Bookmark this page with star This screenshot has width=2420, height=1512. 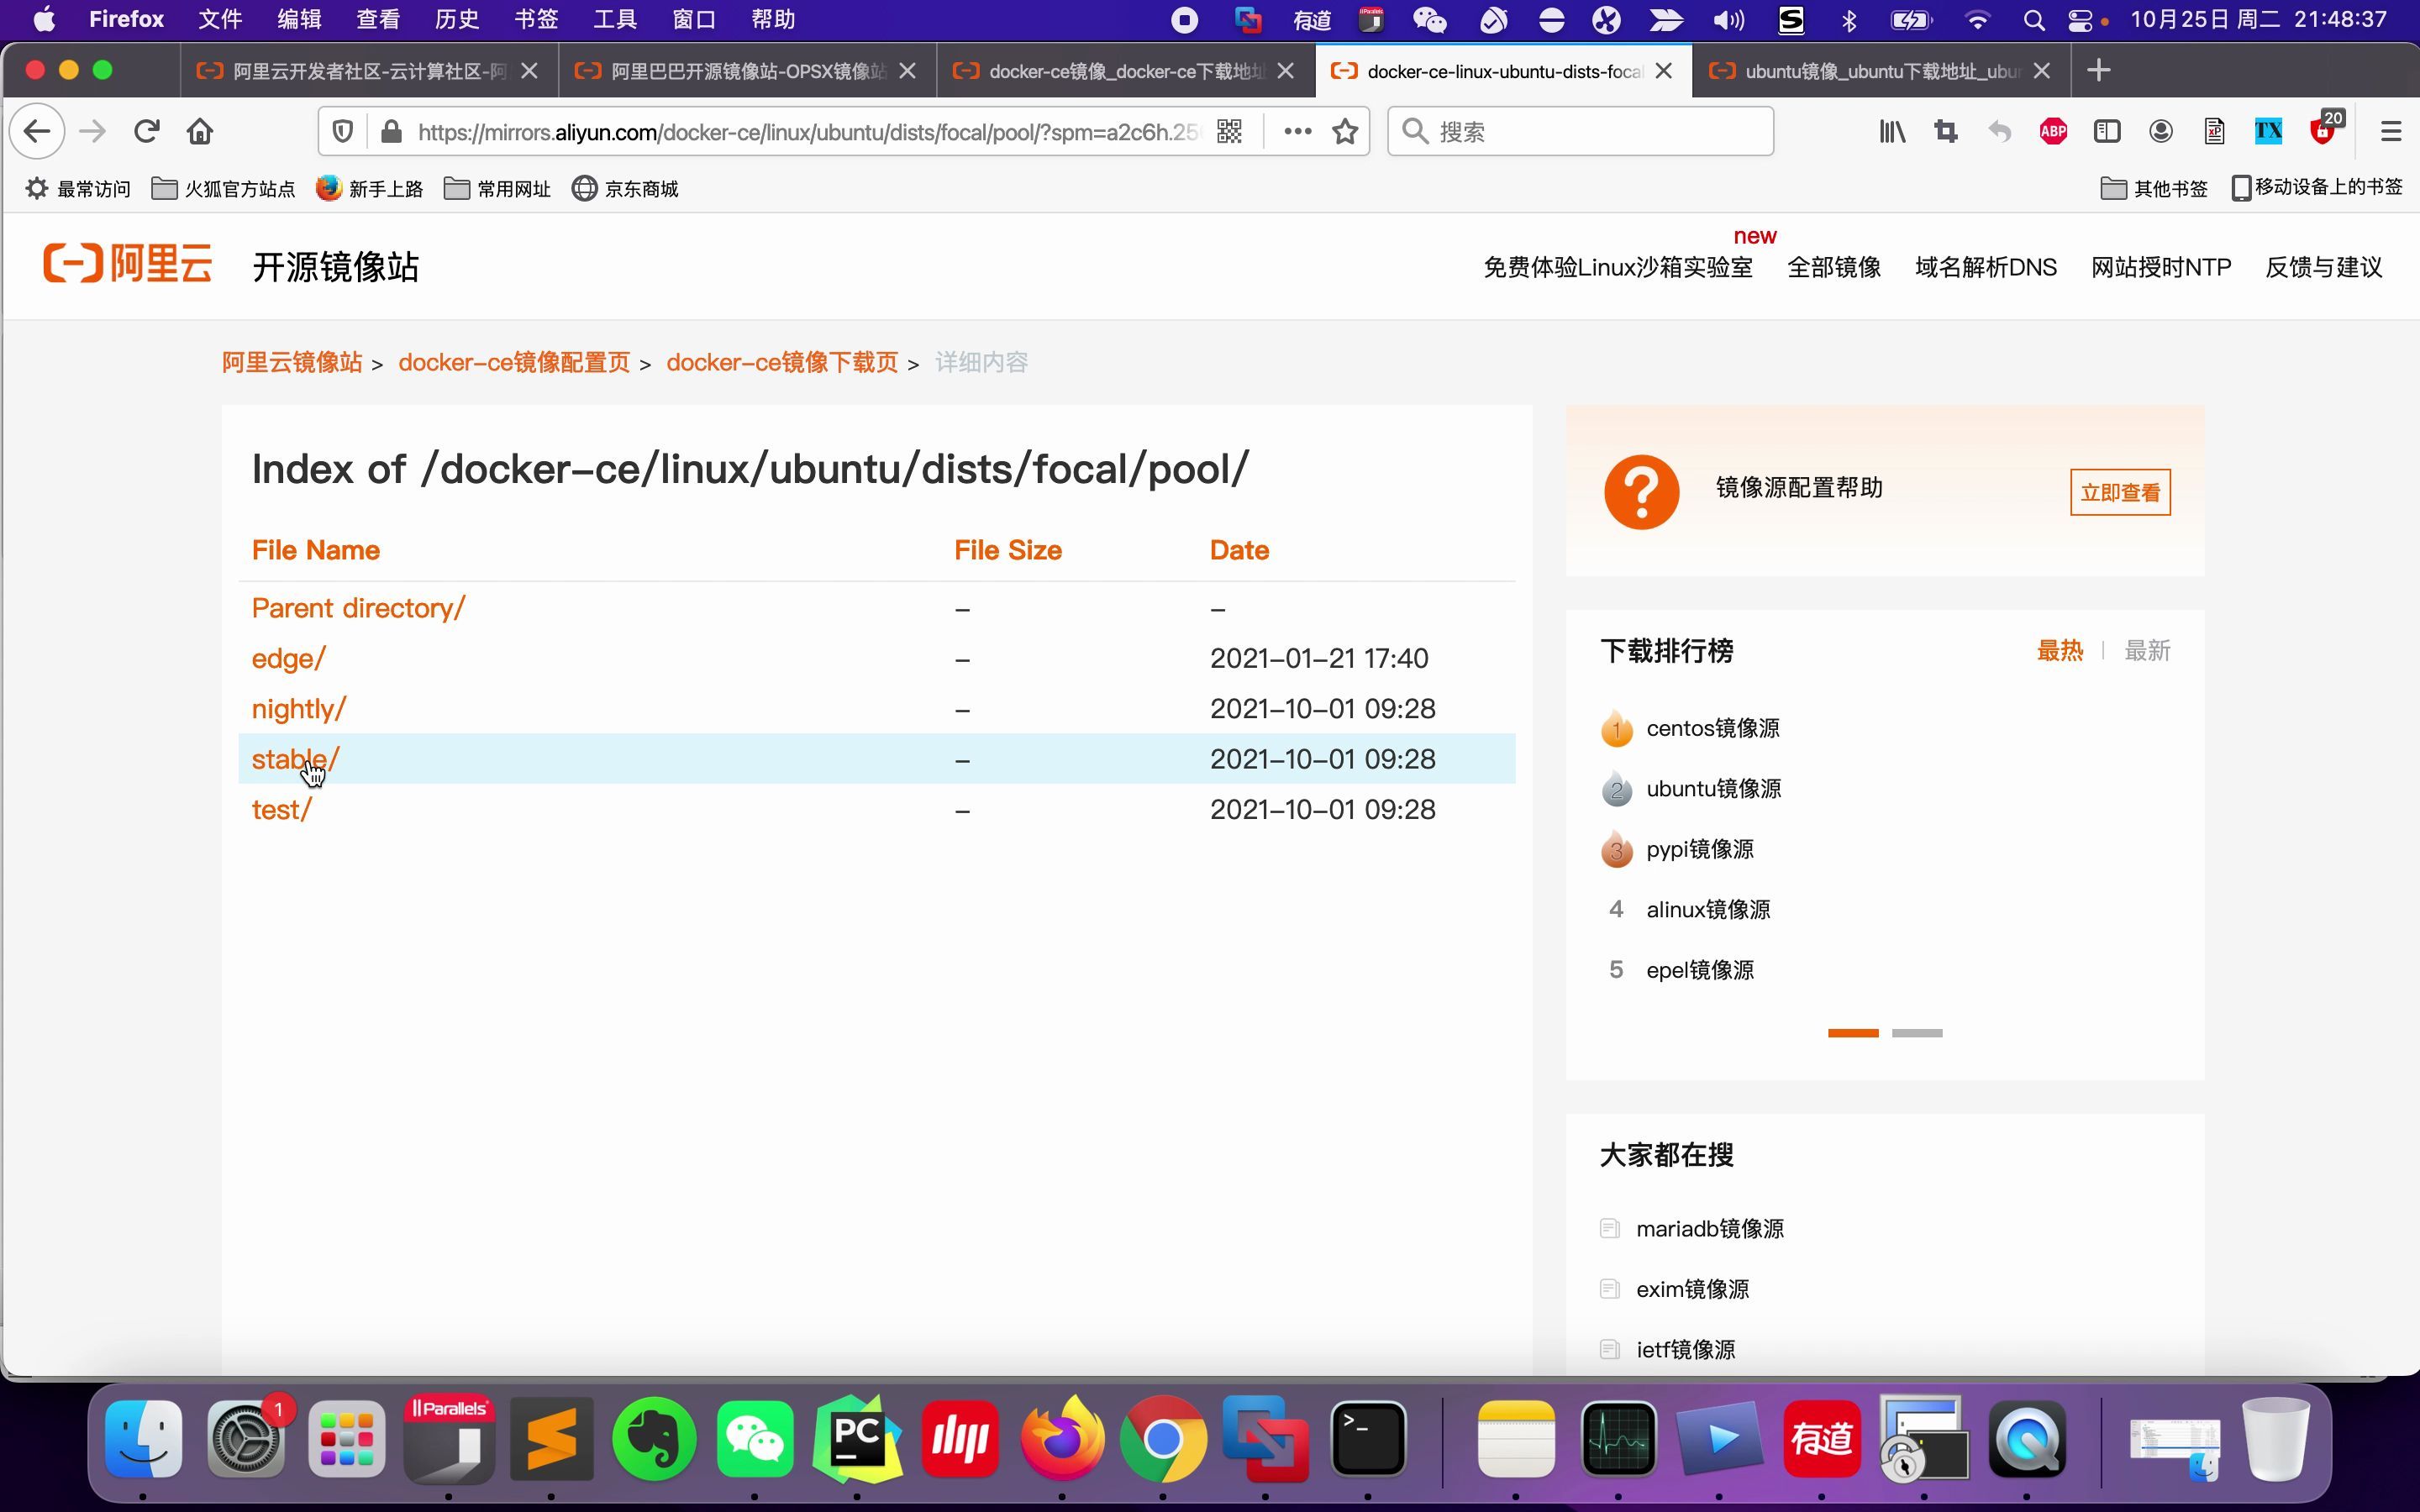pyautogui.click(x=1345, y=131)
